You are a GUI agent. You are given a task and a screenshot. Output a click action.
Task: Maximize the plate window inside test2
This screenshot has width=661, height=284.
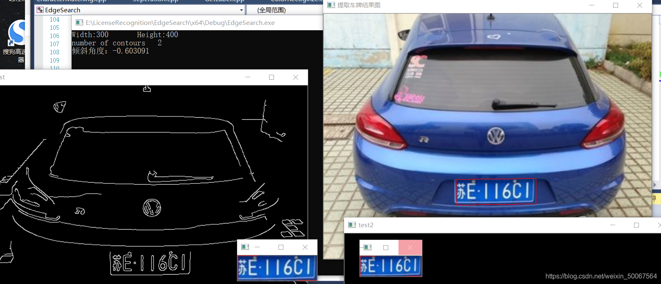point(386,248)
